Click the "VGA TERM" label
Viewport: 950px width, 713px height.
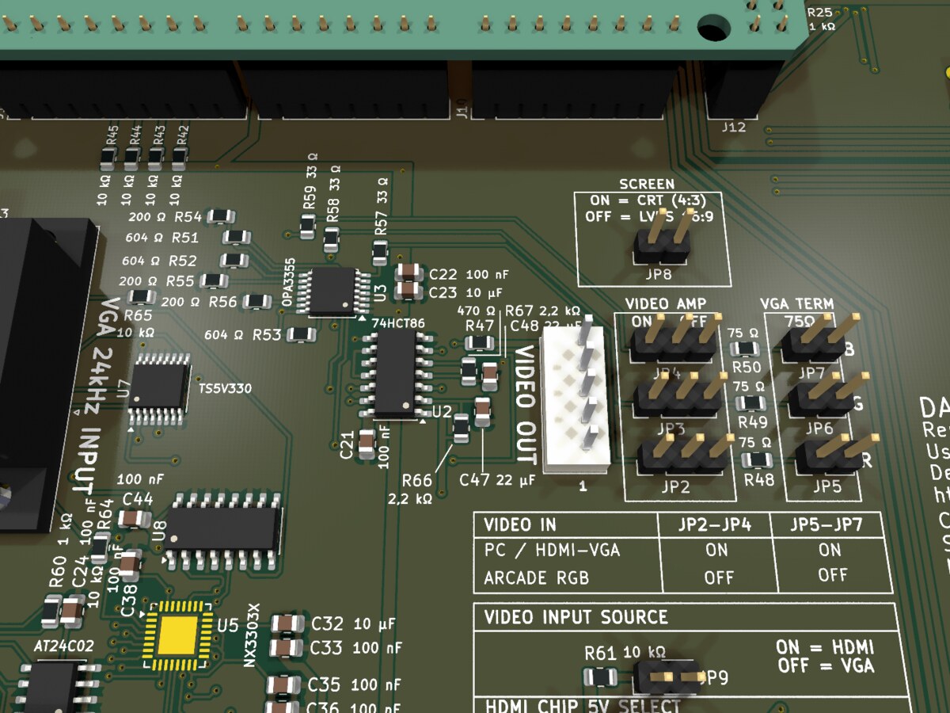point(796,303)
